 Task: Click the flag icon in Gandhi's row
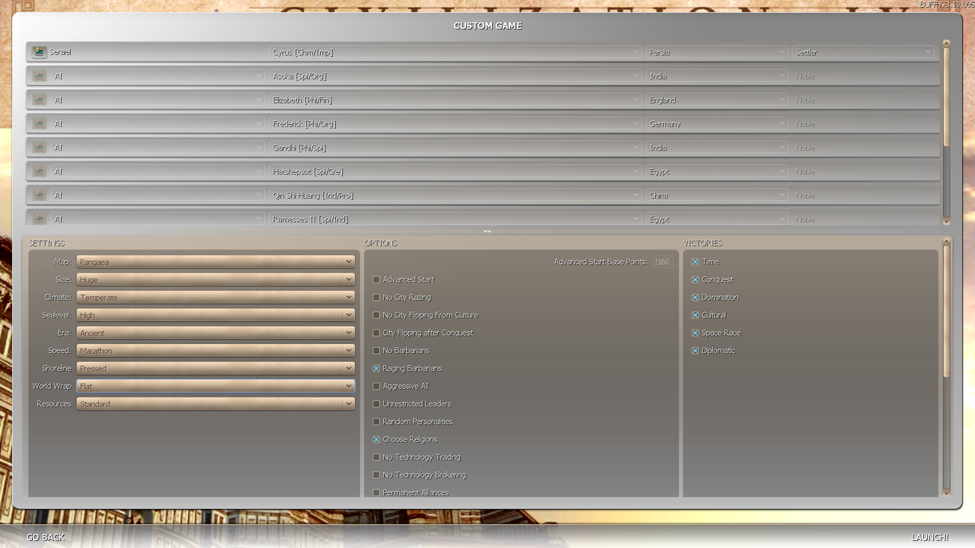(x=39, y=148)
